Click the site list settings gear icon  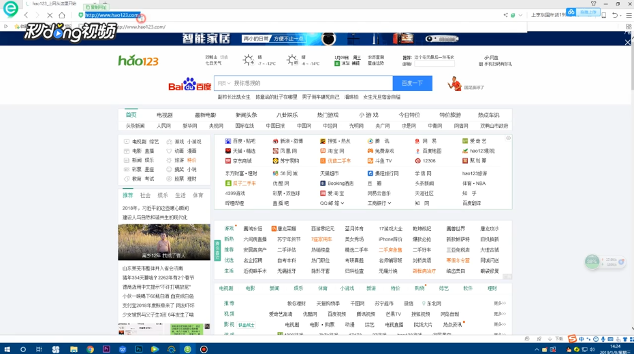(x=508, y=138)
